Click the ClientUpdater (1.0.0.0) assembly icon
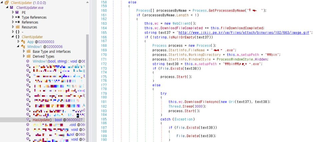This screenshot has height=142, width=313. click(x=7, y=3)
